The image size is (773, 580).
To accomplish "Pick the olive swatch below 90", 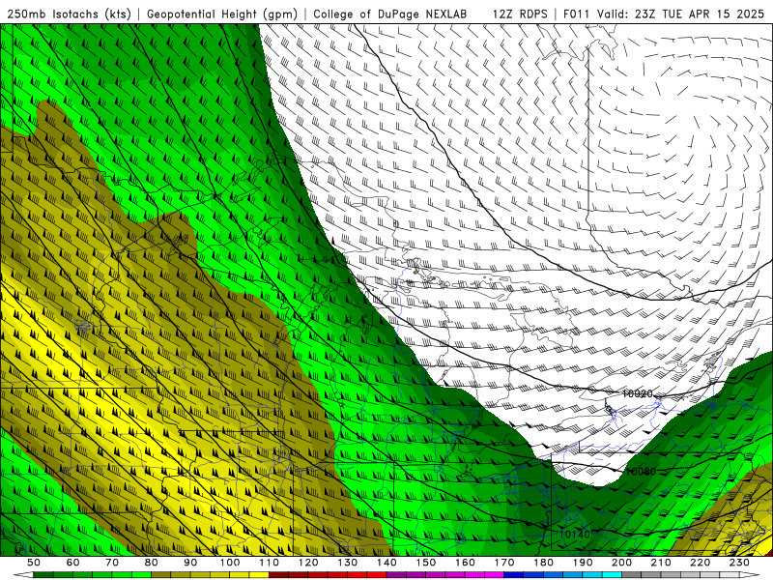I will 181,575.
